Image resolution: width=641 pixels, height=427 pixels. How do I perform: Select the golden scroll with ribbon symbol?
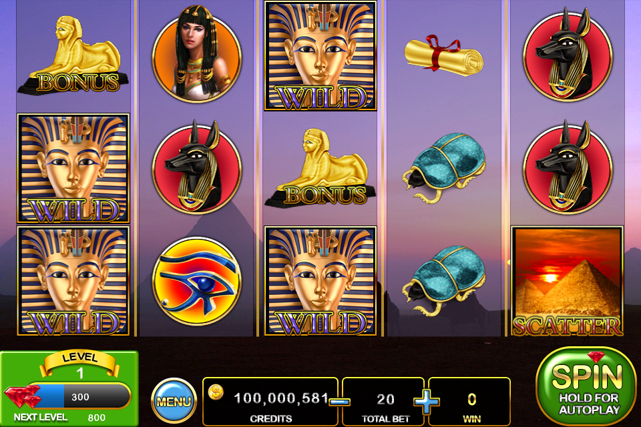(444, 55)
